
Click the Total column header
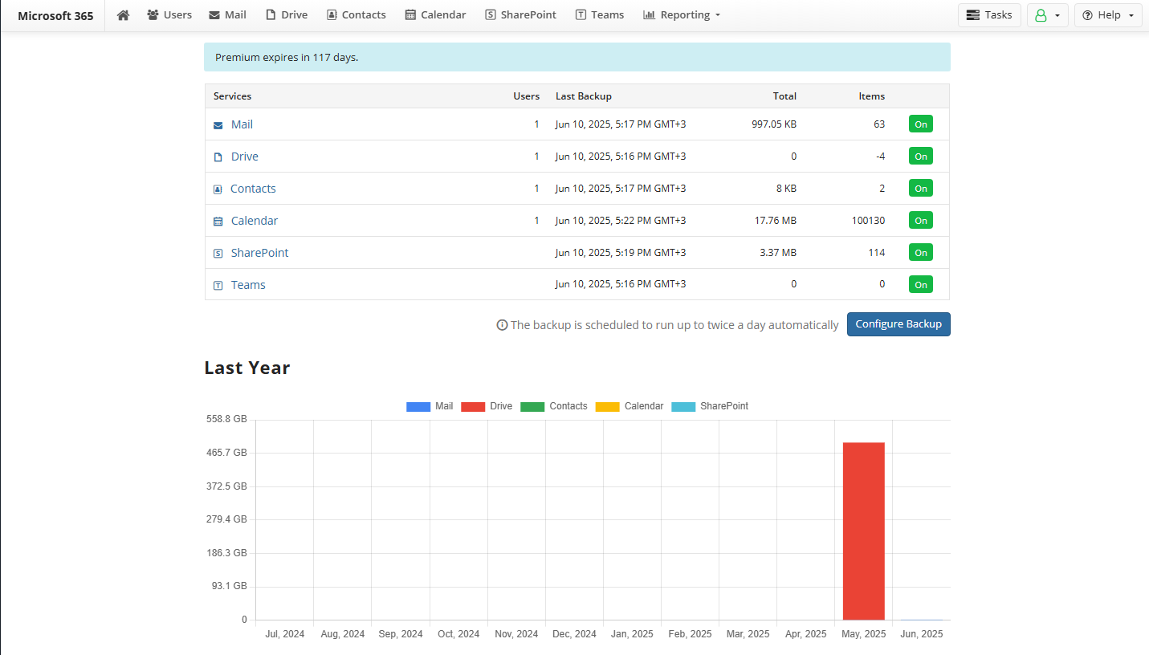pos(784,96)
